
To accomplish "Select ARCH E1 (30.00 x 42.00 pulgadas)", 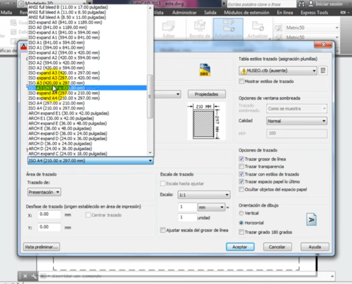I will tap(87, 118).
